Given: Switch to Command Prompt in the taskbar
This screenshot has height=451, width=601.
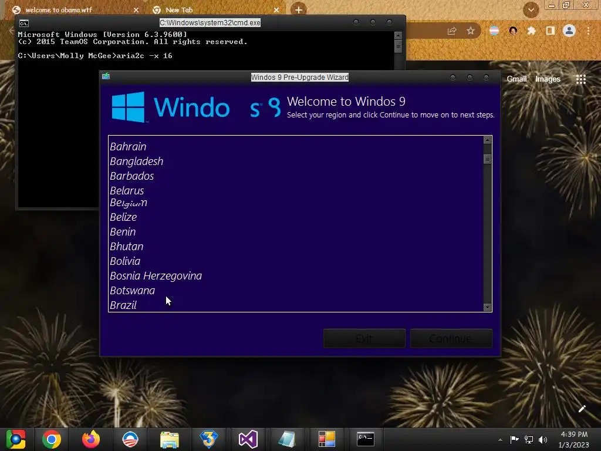Looking at the screenshot, I should pyautogui.click(x=365, y=439).
